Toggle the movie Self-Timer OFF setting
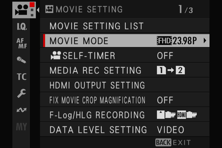 pyautogui.click(x=165, y=56)
